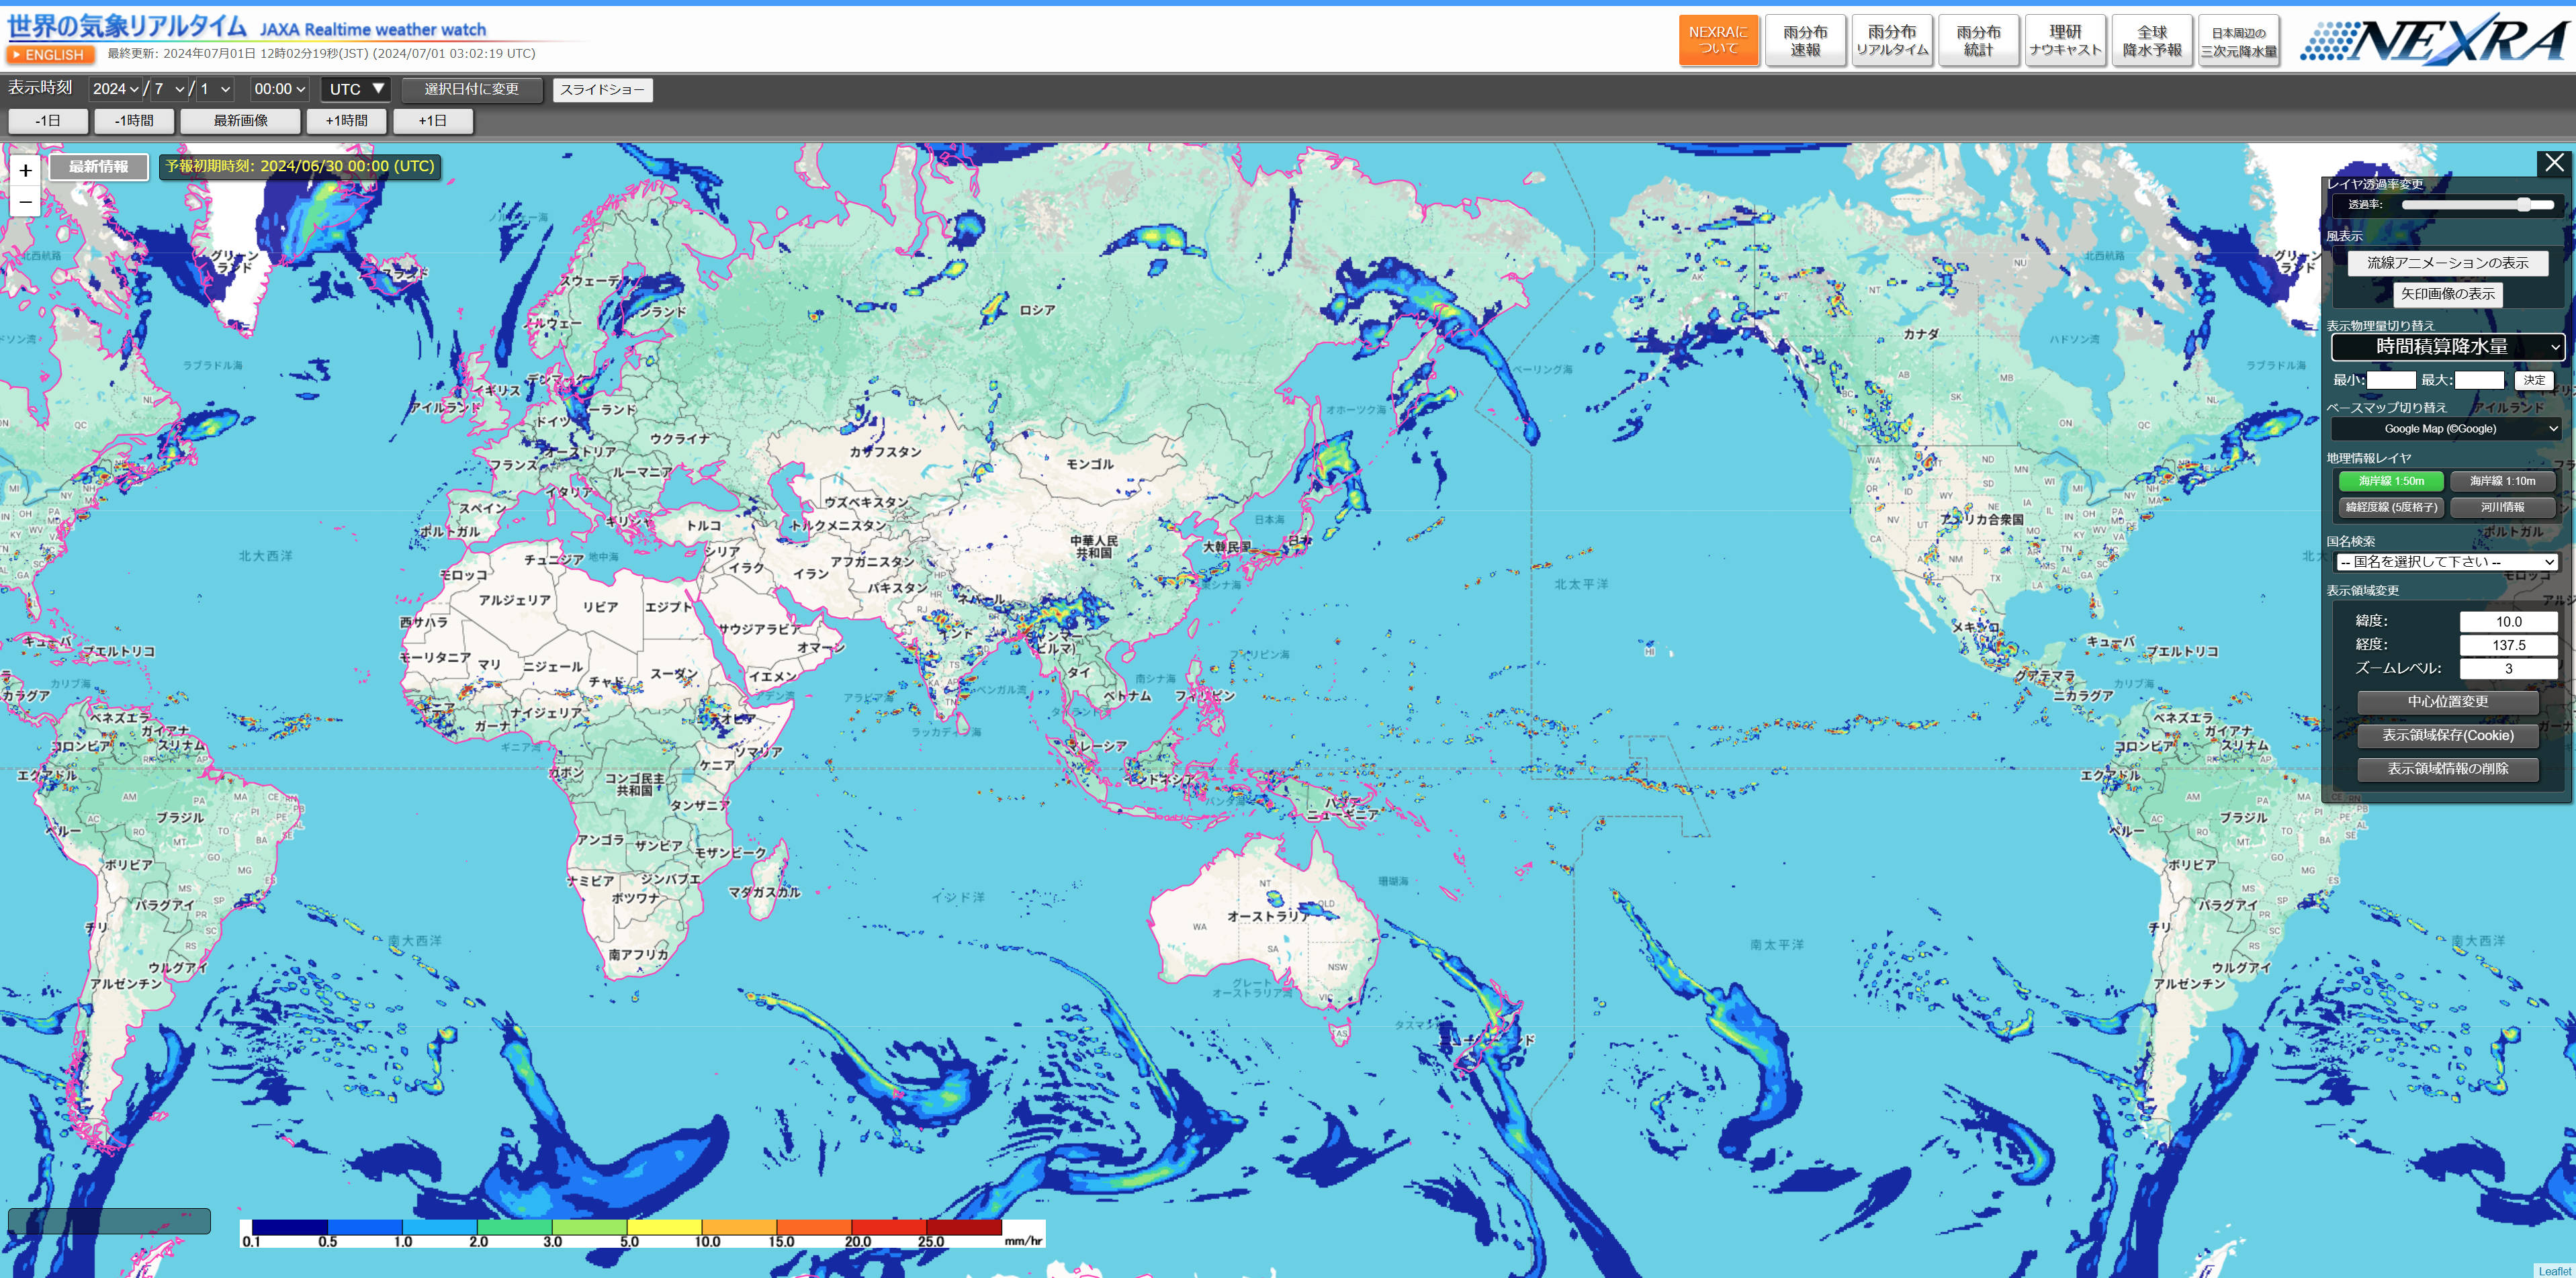Zoom in with the map plus button
Image resolution: width=2576 pixels, height=1278 pixels.
point(26,170)
